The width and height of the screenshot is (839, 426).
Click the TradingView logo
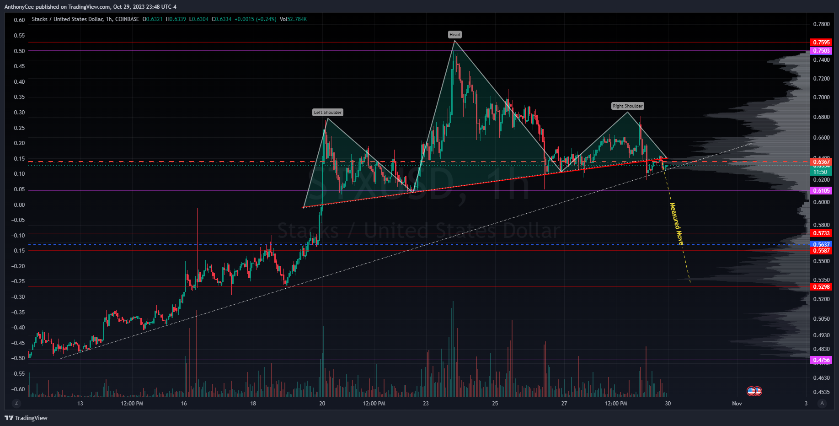[x=26, y=418]
